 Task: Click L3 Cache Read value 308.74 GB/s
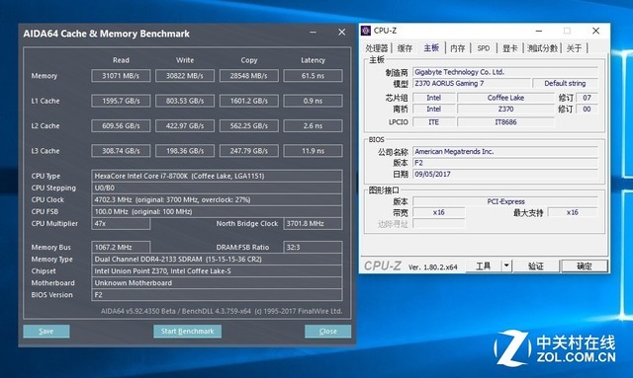[x=121, y=151]
